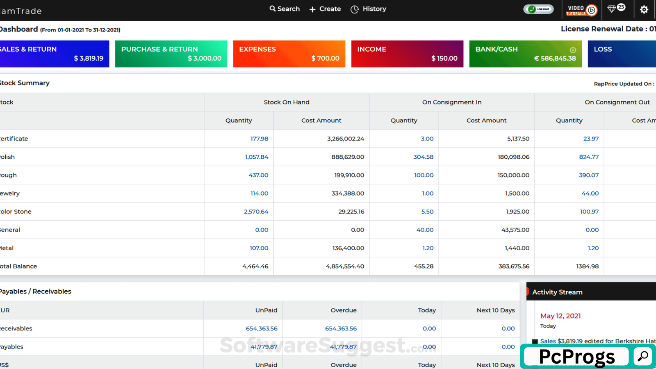Screen dimensions: 656x369
Task: Open Certificate consignment out quantity 23.97
Action: 591,139
